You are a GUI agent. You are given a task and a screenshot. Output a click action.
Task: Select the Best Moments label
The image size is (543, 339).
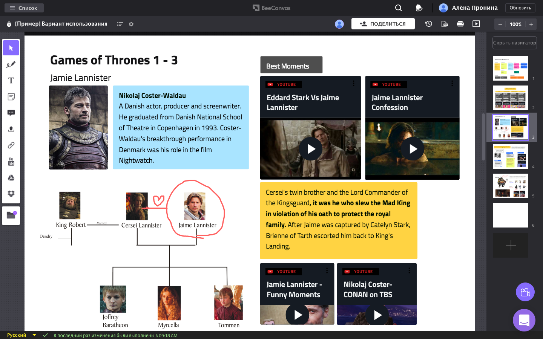pyautogui.click(x=291, y=65)
